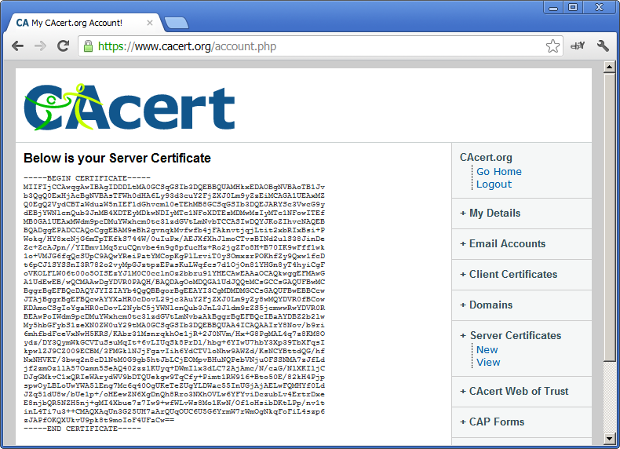Click the green SSL padlock icon
The width and height of the screenshot is (620, 449).
(88, 46)
